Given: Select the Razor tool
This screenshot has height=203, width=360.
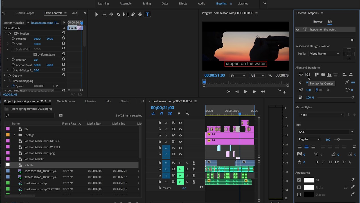Looking at the screenshot, I should pyautogui.click(x=118, y=14).
